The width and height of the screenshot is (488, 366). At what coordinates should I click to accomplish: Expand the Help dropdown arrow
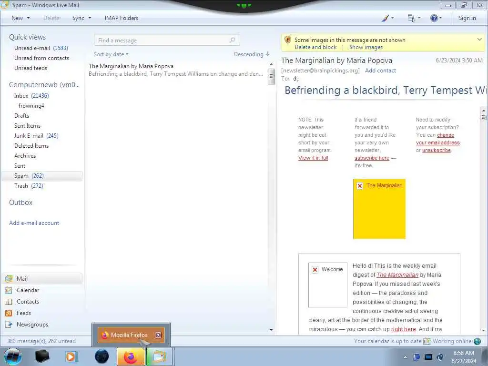point(440,18)
